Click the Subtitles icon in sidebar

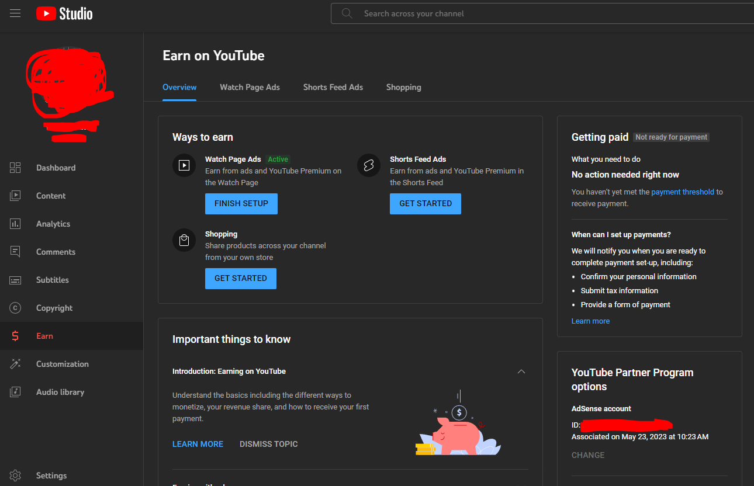(15, 280)
